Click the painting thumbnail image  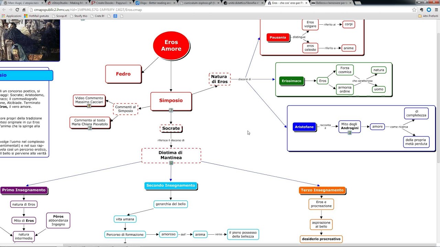tap(30, 40)
